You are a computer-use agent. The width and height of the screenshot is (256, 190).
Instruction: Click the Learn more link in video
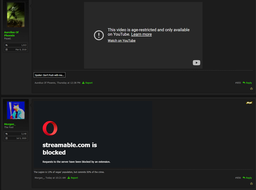(x=142, y=34)
